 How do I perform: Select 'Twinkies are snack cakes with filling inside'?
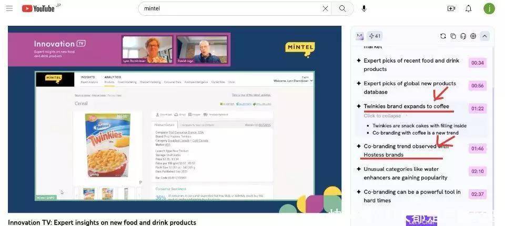click(419, 126)
